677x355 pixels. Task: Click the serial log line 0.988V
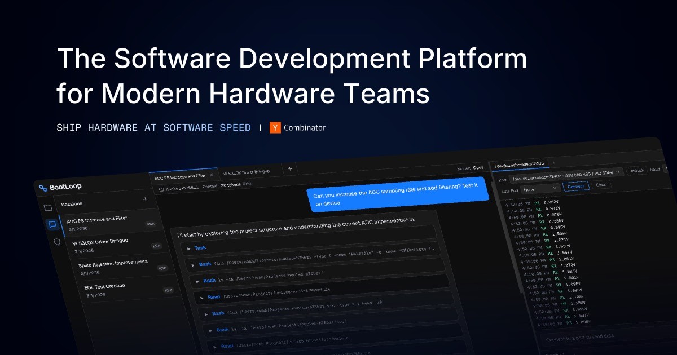[x=538, y=221]
